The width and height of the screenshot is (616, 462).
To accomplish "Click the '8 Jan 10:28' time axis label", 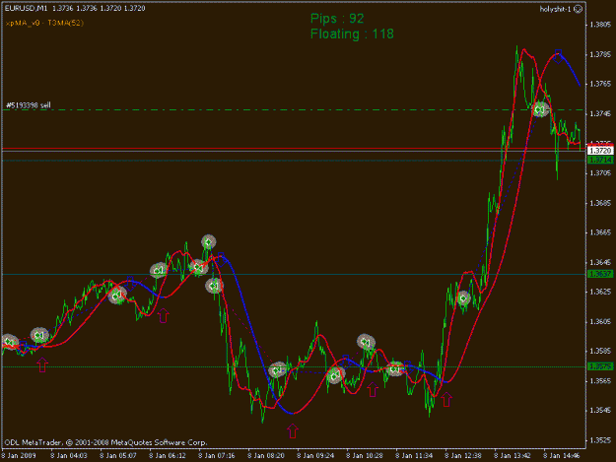I will pyautogui.click(x=364, y=456).
